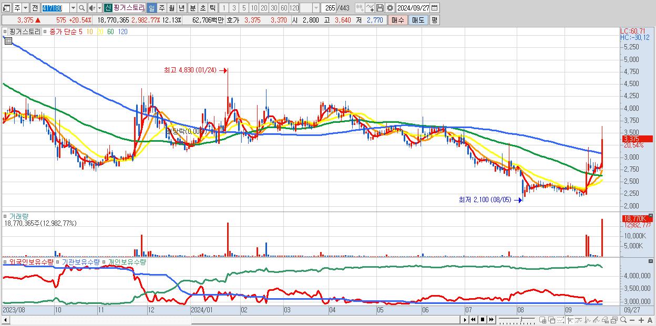656x326 pixels.
Task: Open the custom interval dropdown arrow
Action: pos(316,8)
